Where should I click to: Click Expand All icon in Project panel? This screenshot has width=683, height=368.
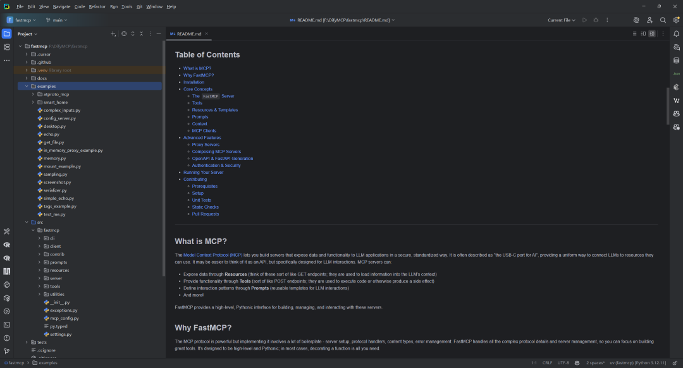[133, 34]
